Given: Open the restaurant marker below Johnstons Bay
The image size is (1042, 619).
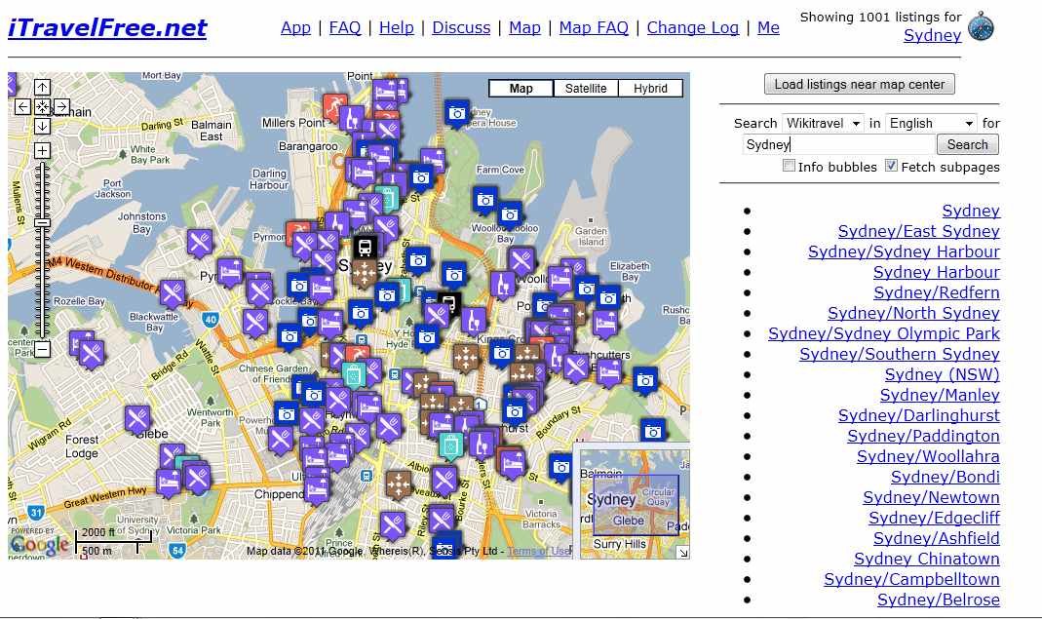Looking at the screenshot, I should [x=200, y=243].
